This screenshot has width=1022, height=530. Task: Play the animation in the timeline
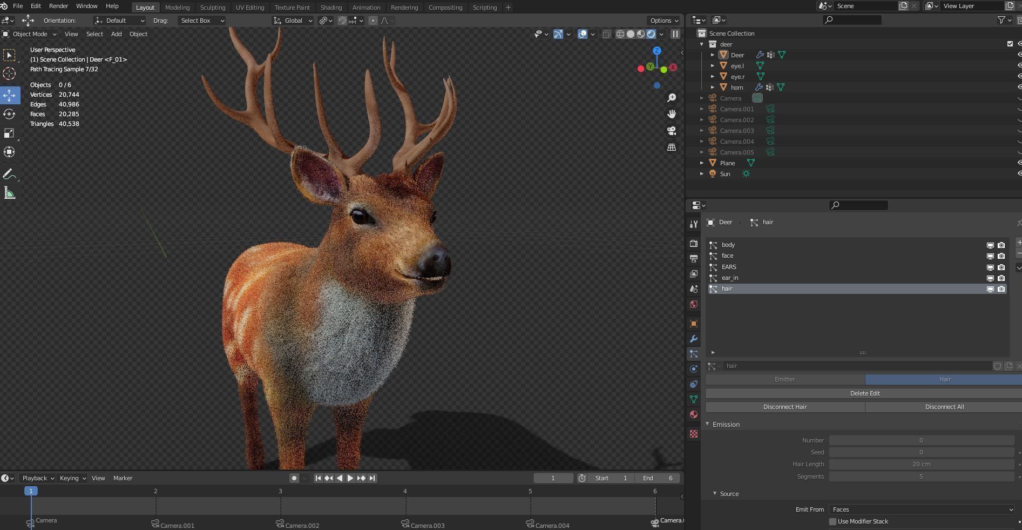coord(350,478)
